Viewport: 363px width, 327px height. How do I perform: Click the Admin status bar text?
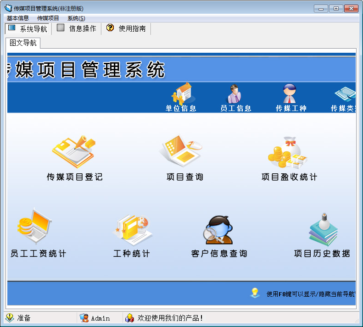101,318
